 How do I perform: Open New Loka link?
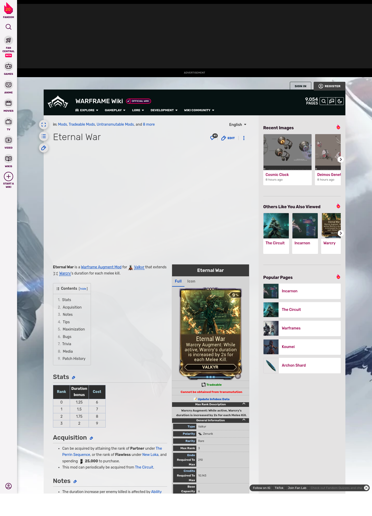coord(150,455)
